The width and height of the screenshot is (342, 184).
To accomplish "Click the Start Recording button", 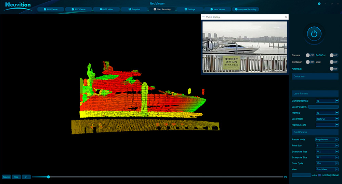I will click(162, 9).
